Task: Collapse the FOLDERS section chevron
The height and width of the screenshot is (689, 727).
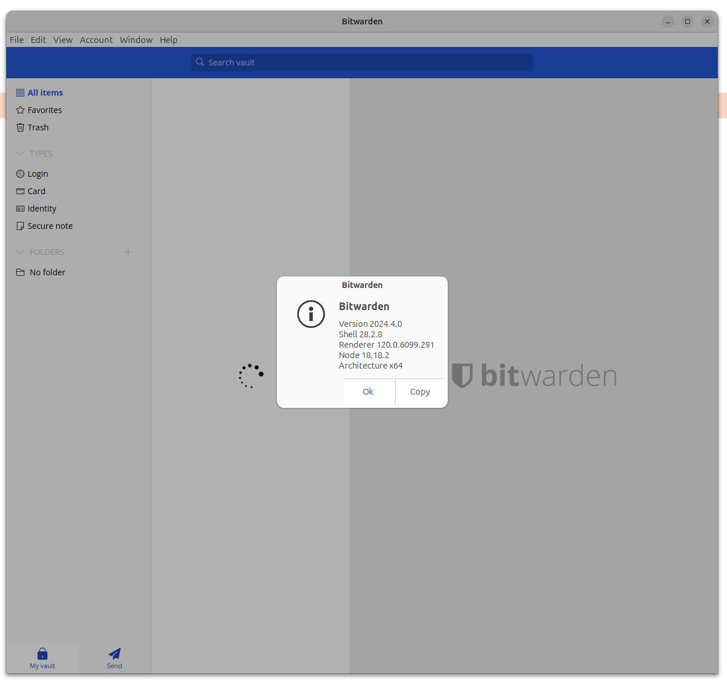Action: tap(20, 252)
